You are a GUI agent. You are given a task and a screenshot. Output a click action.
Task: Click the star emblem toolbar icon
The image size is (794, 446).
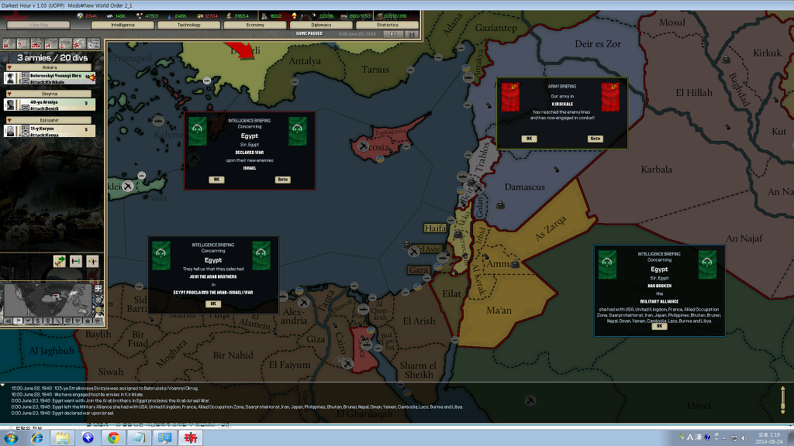[x=80, y=44]
